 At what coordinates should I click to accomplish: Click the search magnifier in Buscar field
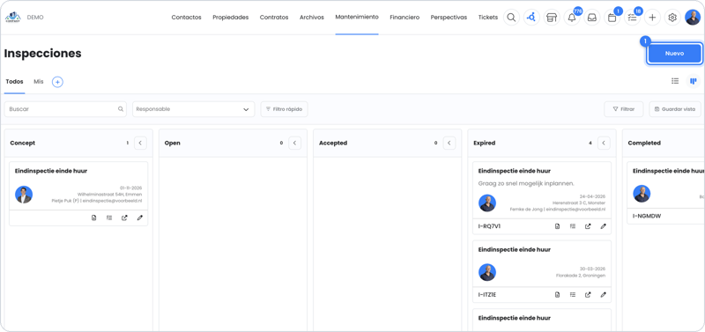121,109
